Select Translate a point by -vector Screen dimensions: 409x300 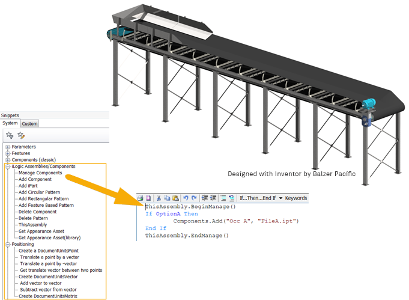point(49,264)
